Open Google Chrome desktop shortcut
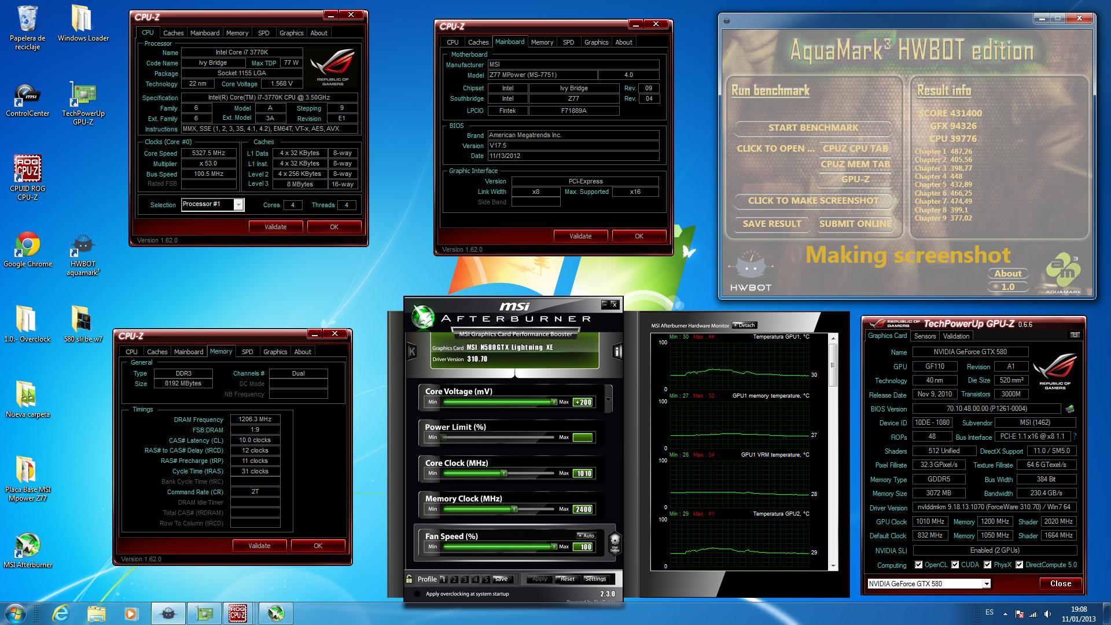This screenshot has width=1111, height=625. (27, 250)
